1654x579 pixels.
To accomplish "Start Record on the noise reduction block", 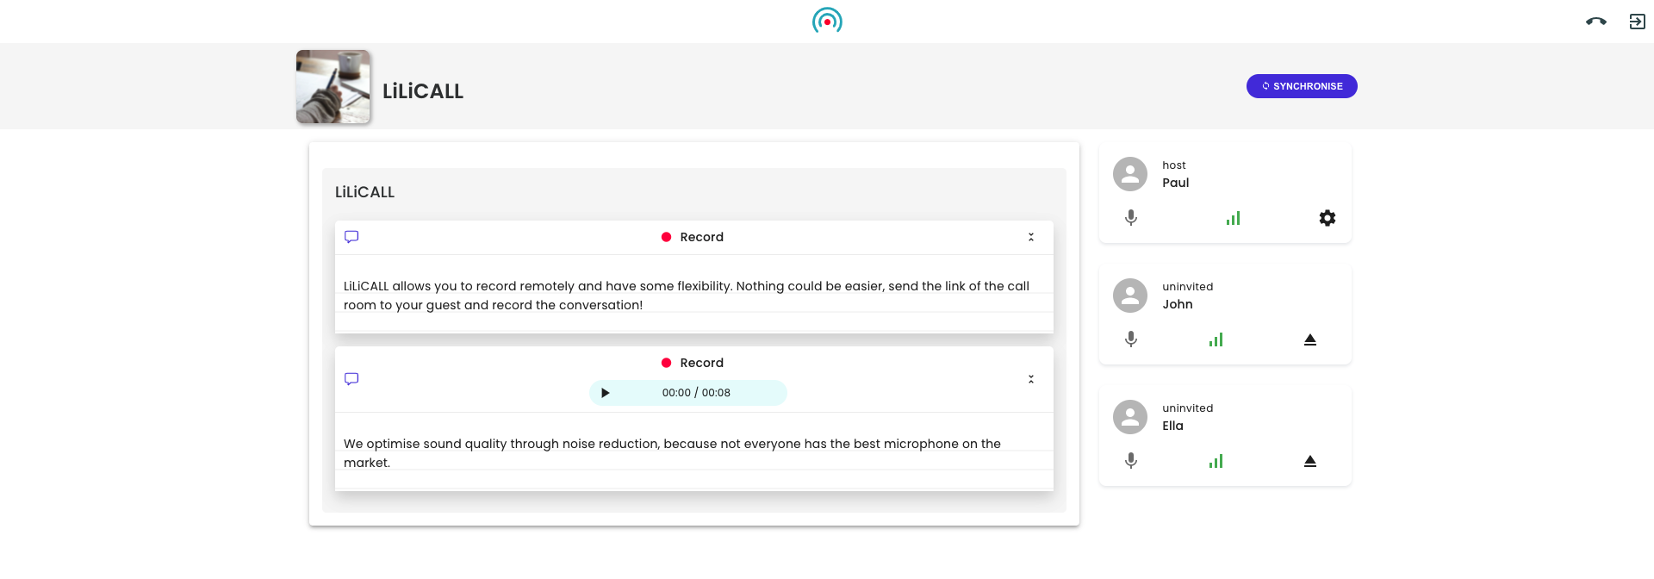I will (x=693, y=363).
